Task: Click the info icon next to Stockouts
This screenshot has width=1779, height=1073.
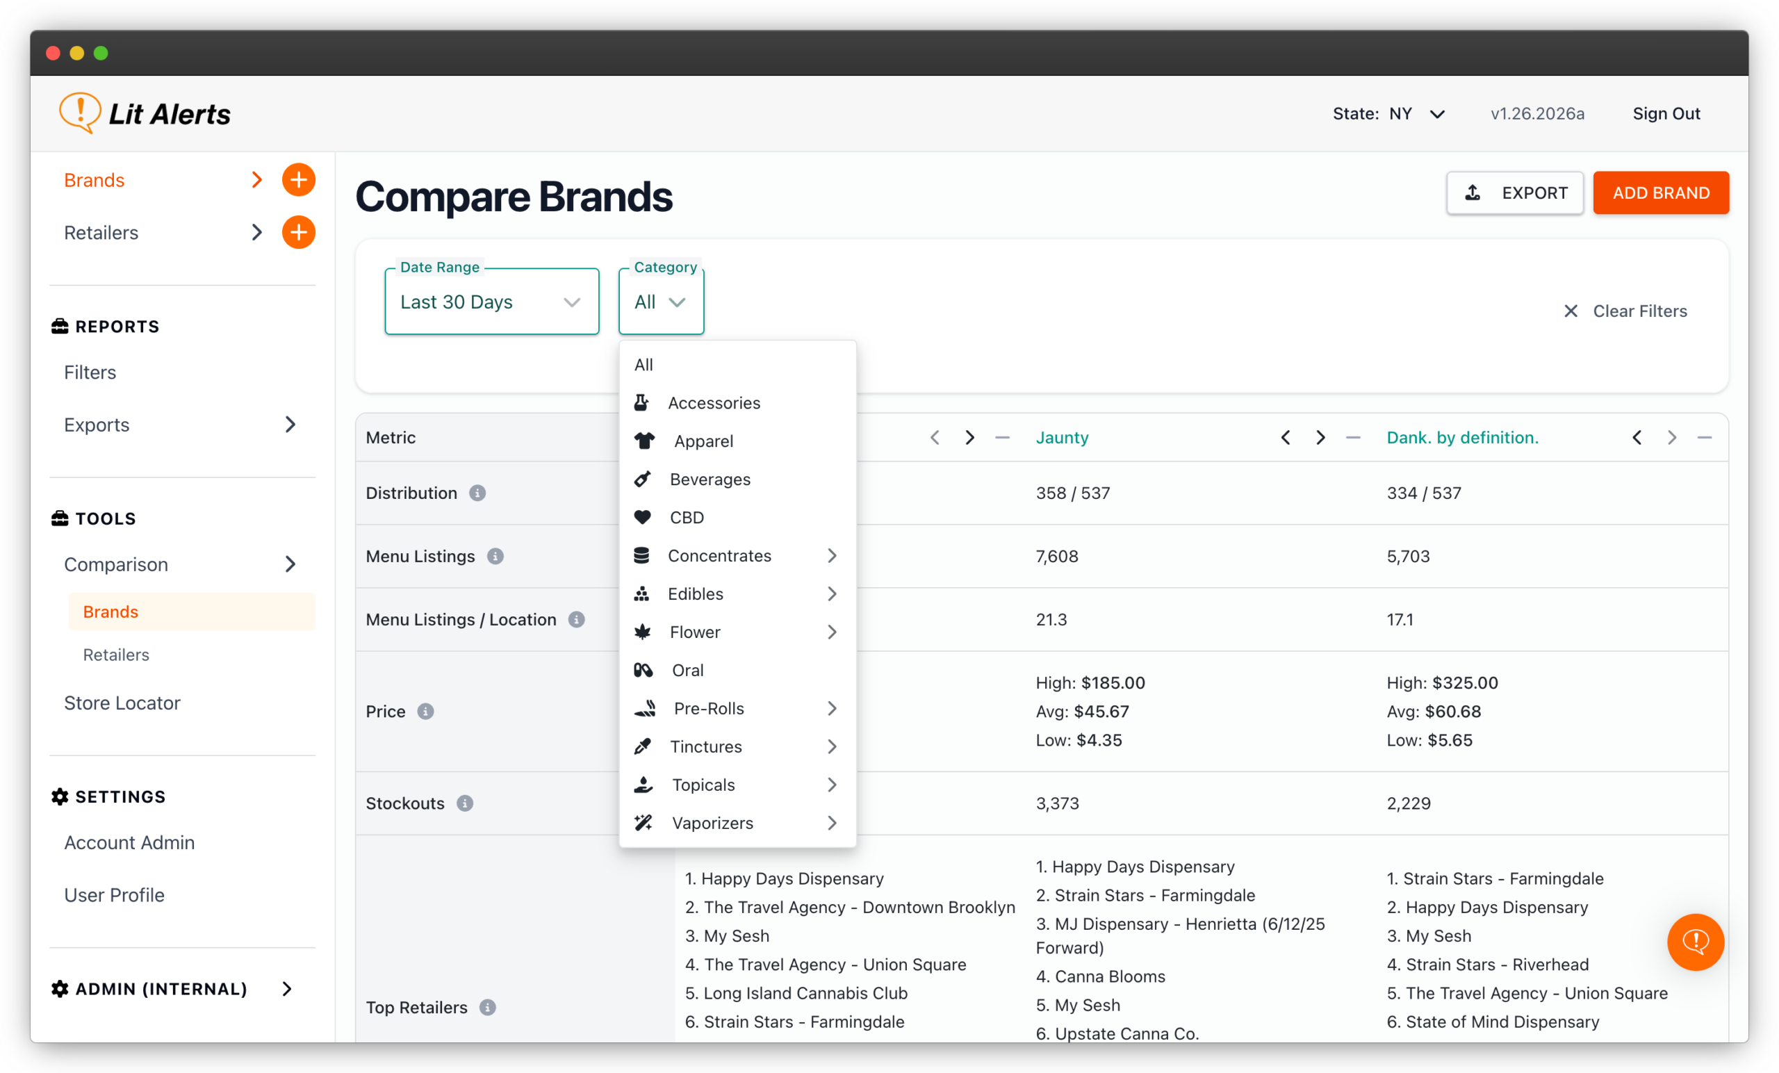Action: (x=465, y=803)
